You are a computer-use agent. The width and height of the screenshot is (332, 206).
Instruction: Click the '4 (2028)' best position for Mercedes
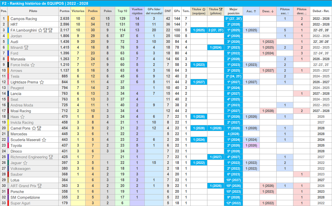point(234,134)
